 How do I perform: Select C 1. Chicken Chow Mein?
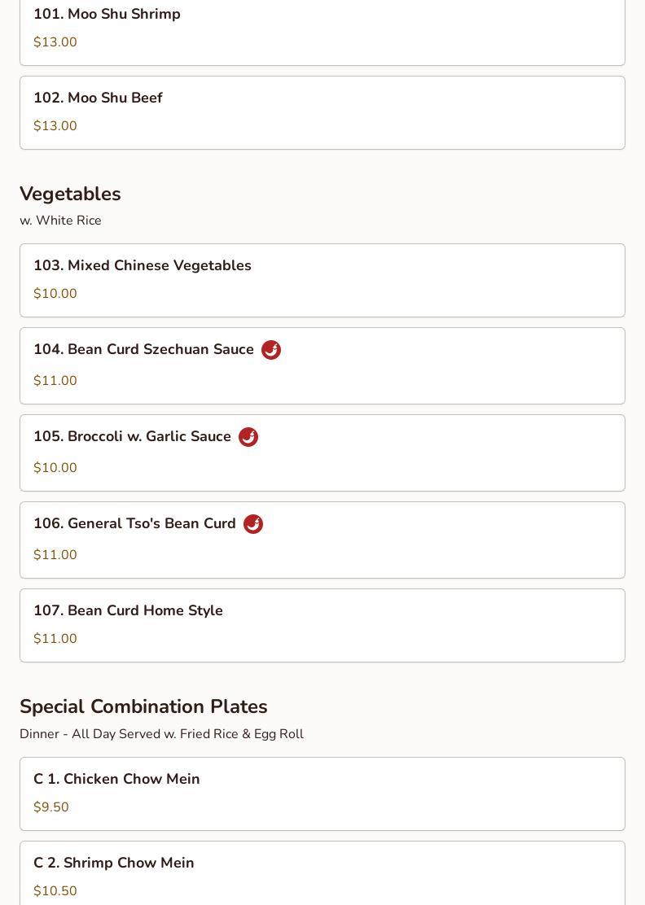click(x=322, y=794)
